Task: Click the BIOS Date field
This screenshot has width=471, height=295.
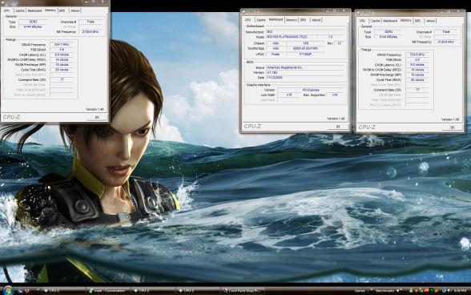Action: point(305,78)
